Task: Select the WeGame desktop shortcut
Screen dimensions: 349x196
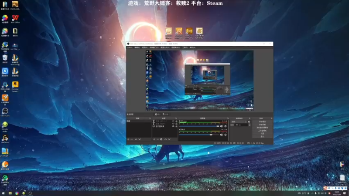Action: coord(5,139)
